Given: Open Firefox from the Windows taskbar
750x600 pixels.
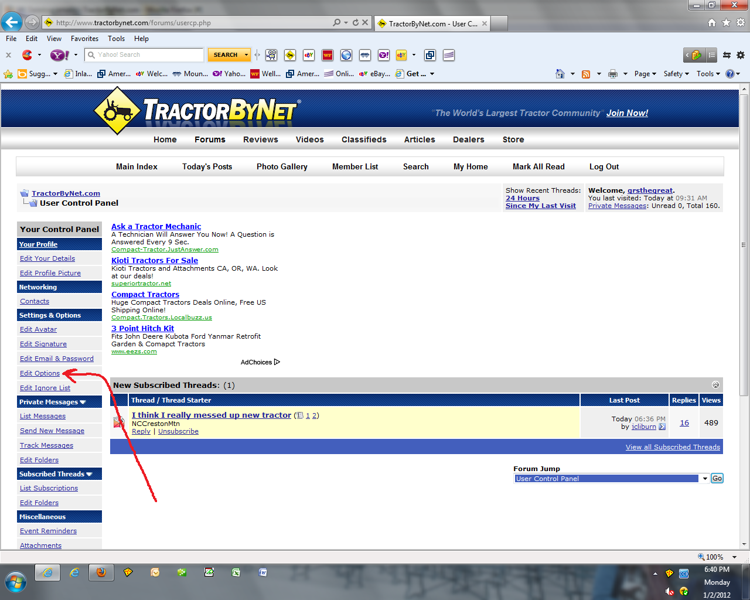Looking at the screenshot, I should pos(101,572).
